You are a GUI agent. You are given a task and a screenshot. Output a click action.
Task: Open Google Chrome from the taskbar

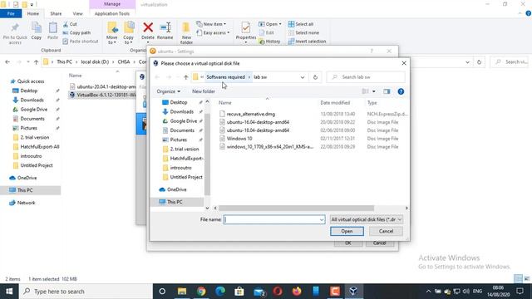[x=201, y=292]
